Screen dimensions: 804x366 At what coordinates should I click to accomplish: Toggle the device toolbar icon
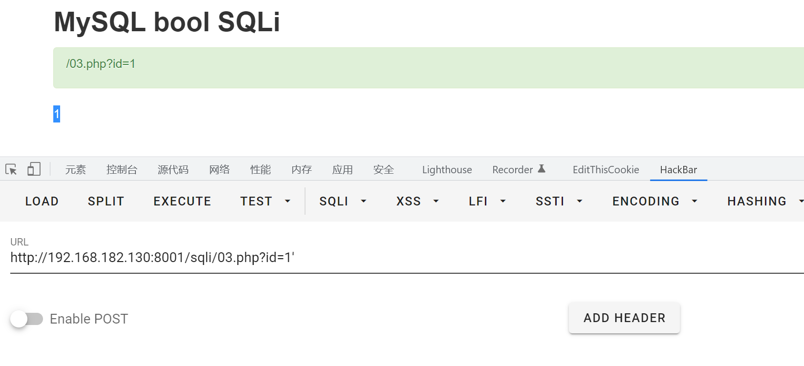pos(33,169)
